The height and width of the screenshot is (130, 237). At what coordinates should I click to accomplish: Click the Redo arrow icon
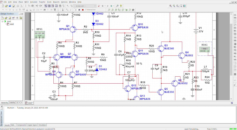pos(40,6)
